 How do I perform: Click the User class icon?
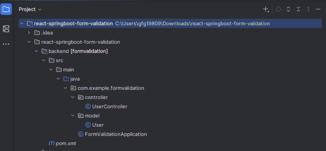click(x=88, y=125)
